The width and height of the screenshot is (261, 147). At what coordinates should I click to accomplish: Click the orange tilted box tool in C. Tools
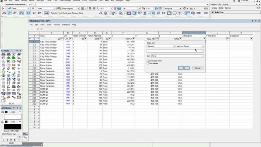(9, 97)
